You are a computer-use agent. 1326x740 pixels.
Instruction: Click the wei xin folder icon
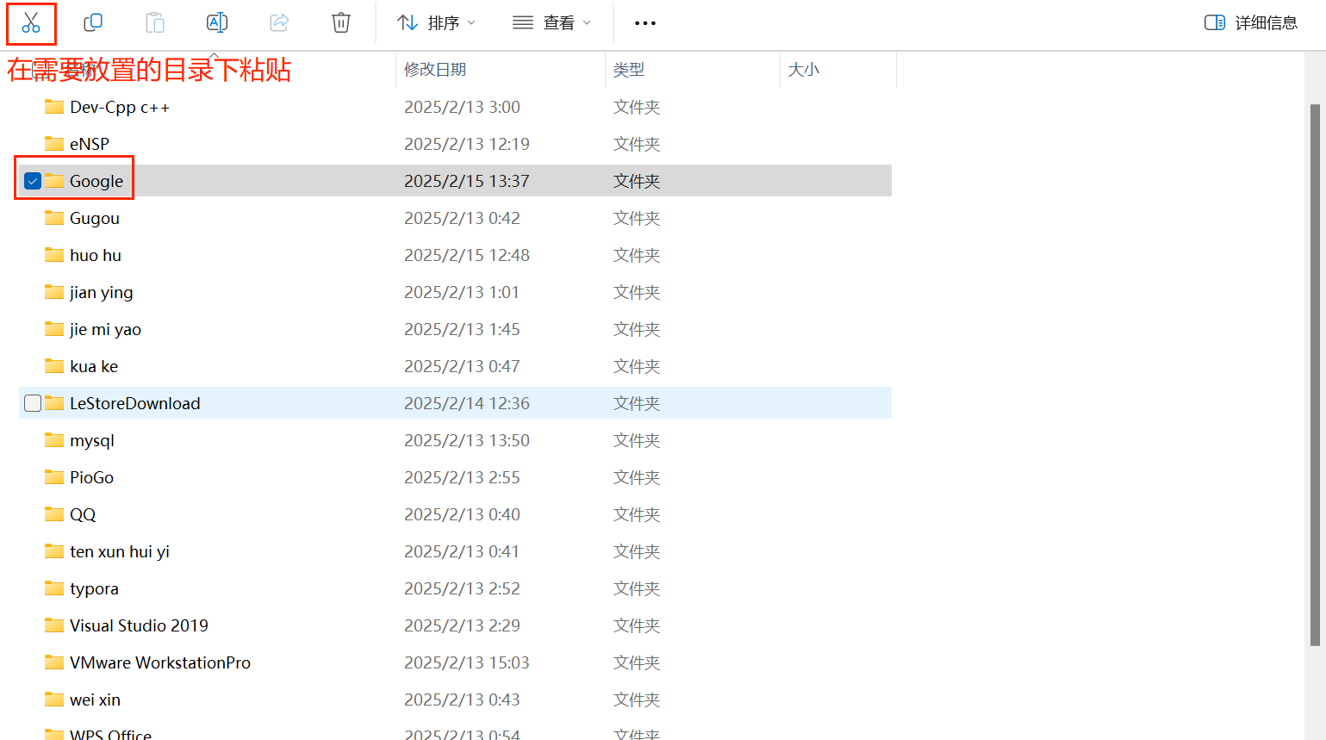click(x=54, y=700)
